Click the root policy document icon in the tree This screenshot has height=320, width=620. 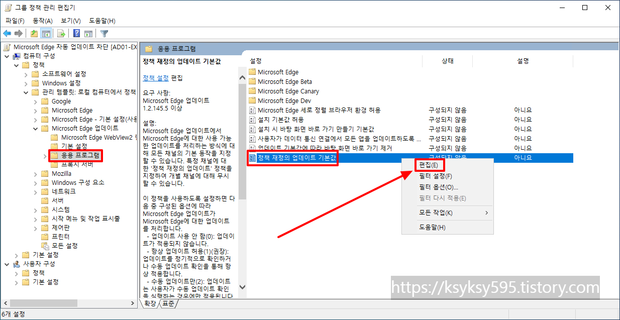click(7, 47)
